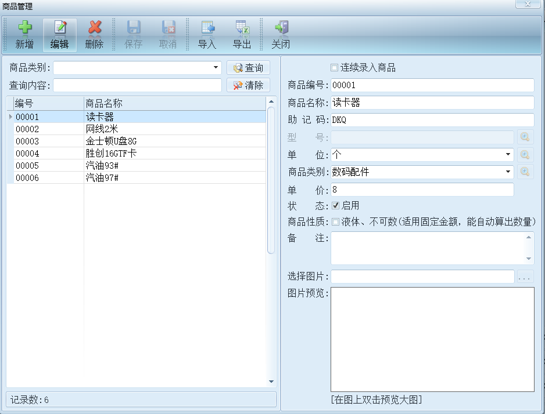The image size is (545, 414).
Task: Click the 助记码 field showing DKQ
Action: point(432,119)
